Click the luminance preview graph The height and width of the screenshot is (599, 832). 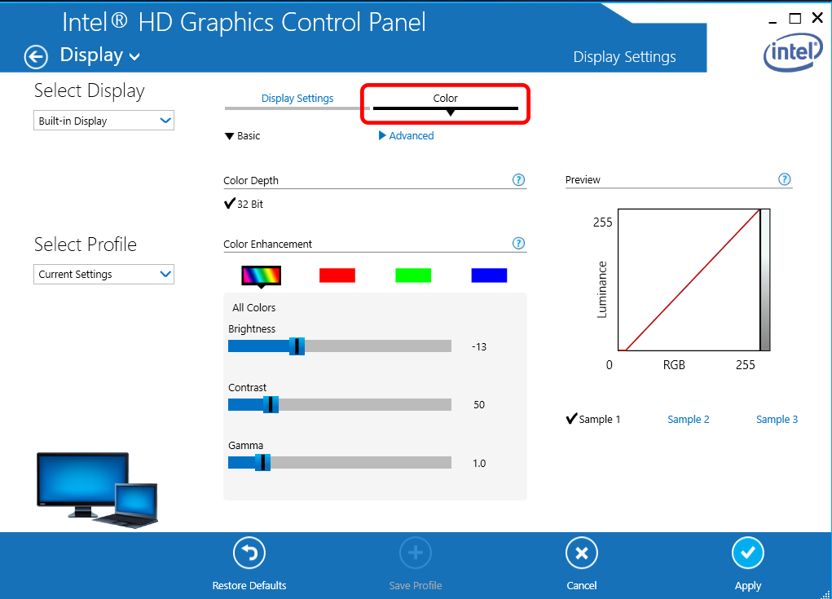[x=689, y=280]
